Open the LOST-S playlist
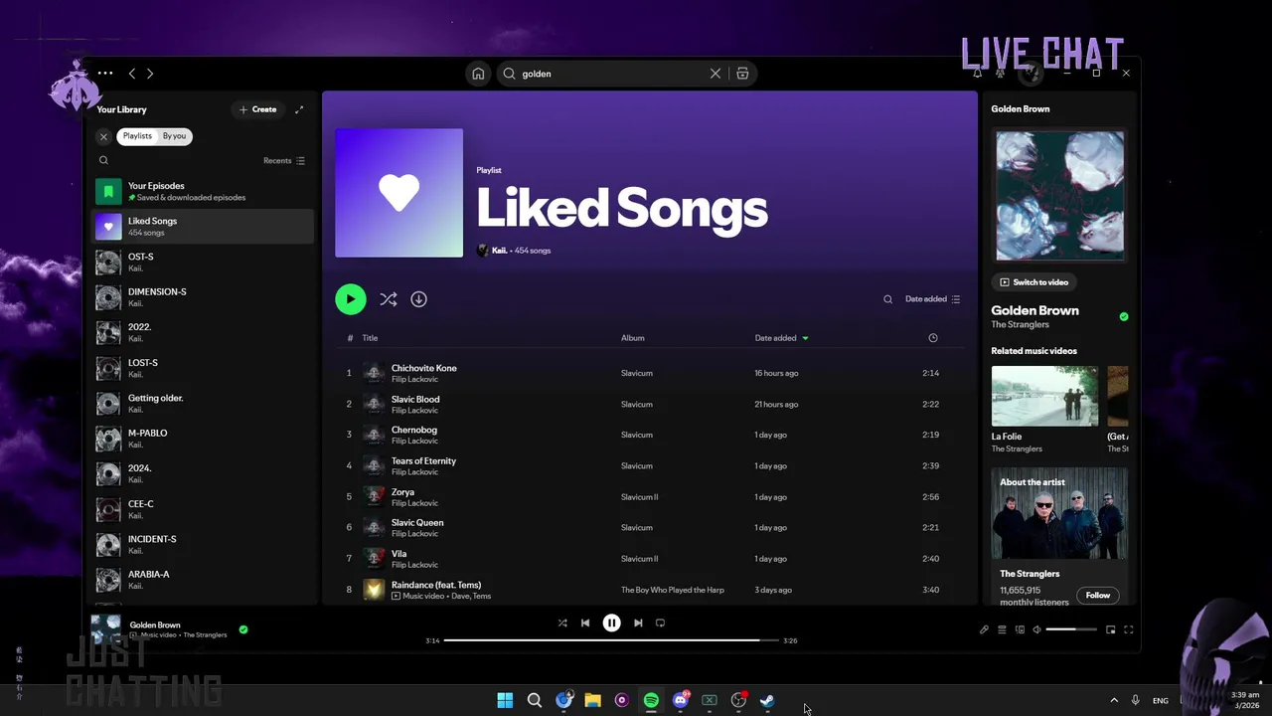This screenshot has width=1272, height=716. pyautogui.click(x=203, y=368)
